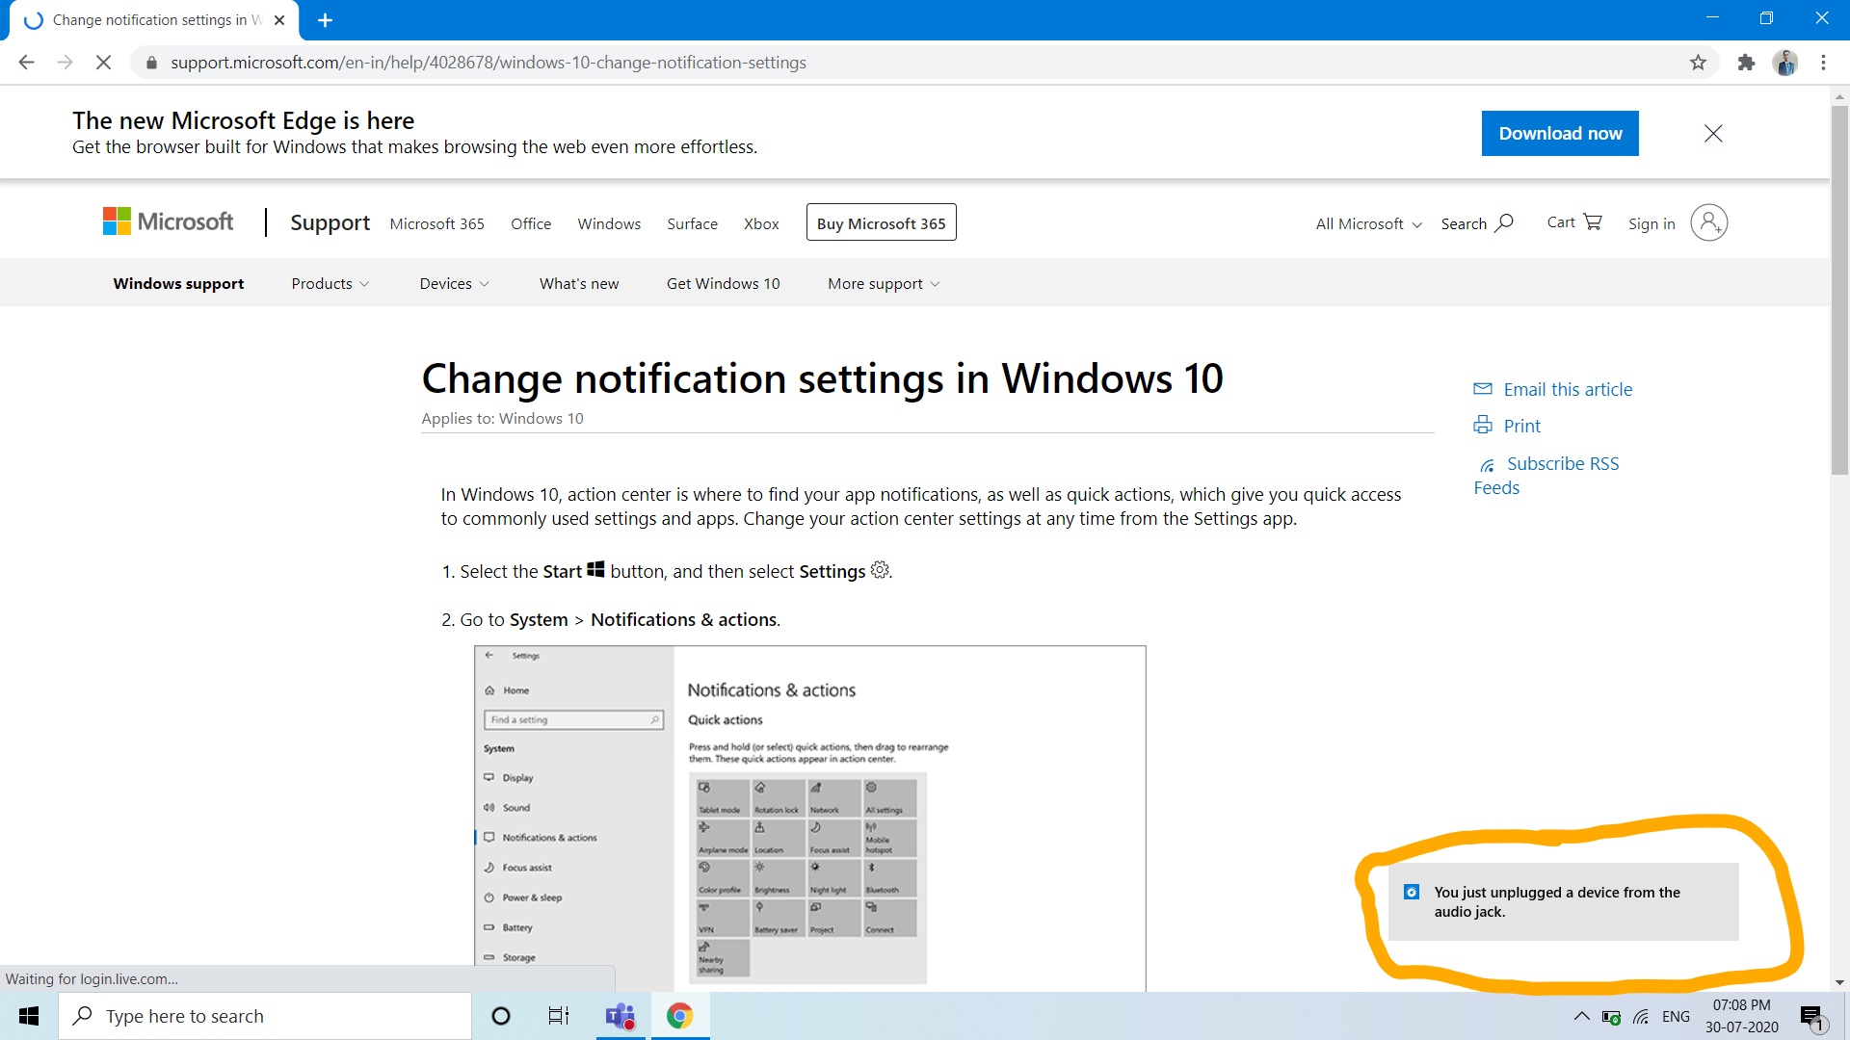Open the Chrome three-dot menu
This screenshot has width=1850, height=1040.
(1823, 63)
